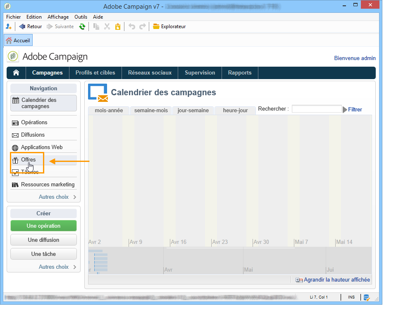The image size is (396, 318).
Task: Click the Mai month in overview timeline
Action: [248, 270]
